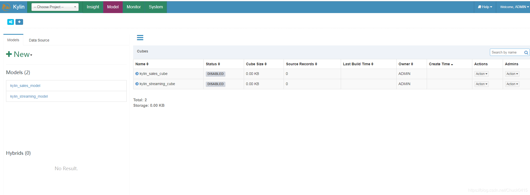Open Admins Action dropdown for kylin_streaming_cube
The width and height of the screenshot is (530, 195).
tap(512, 84)
